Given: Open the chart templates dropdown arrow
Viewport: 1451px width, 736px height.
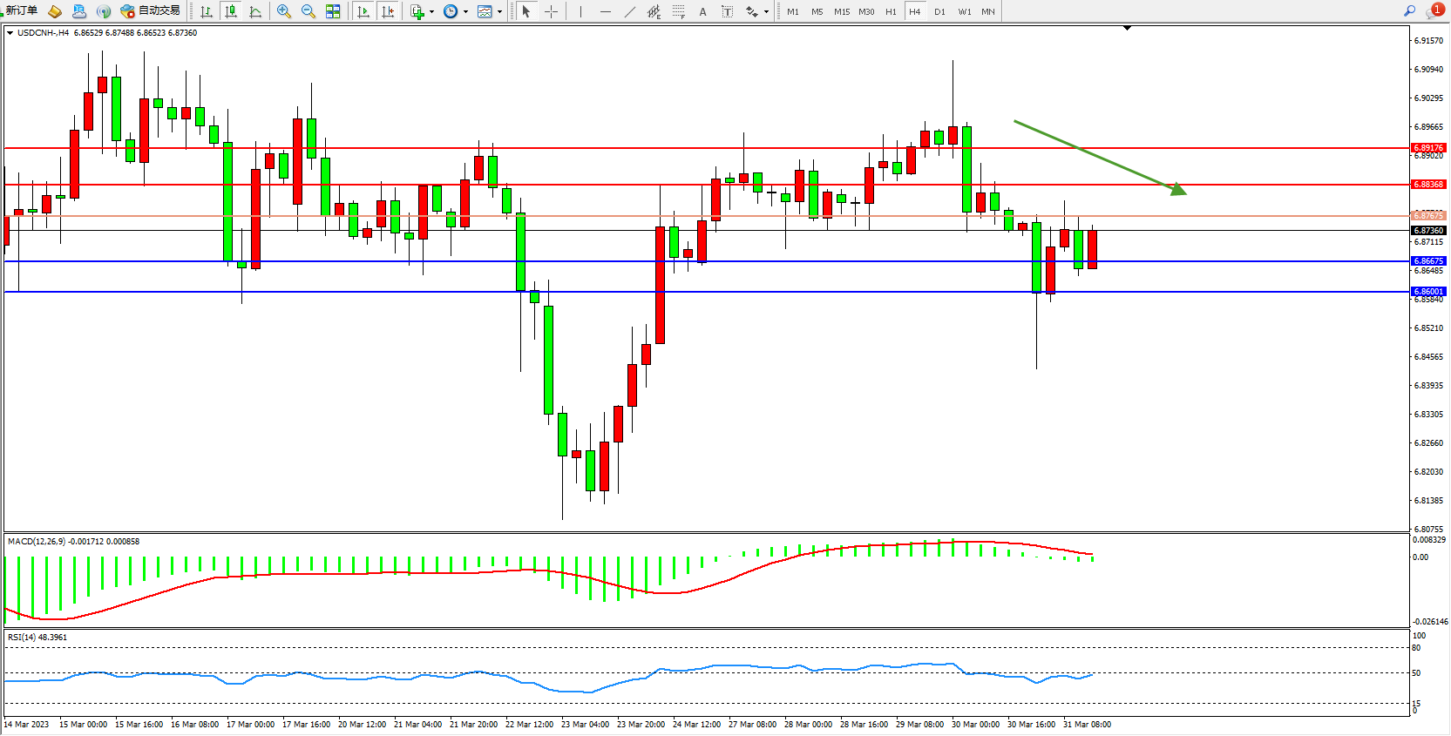Looking at the screenshot, I should click(x=499, y=12).
